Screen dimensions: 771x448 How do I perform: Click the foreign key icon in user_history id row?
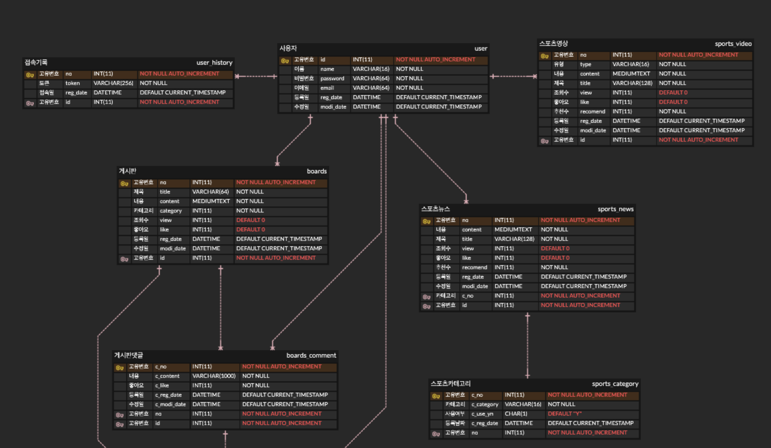coord(30,103)
